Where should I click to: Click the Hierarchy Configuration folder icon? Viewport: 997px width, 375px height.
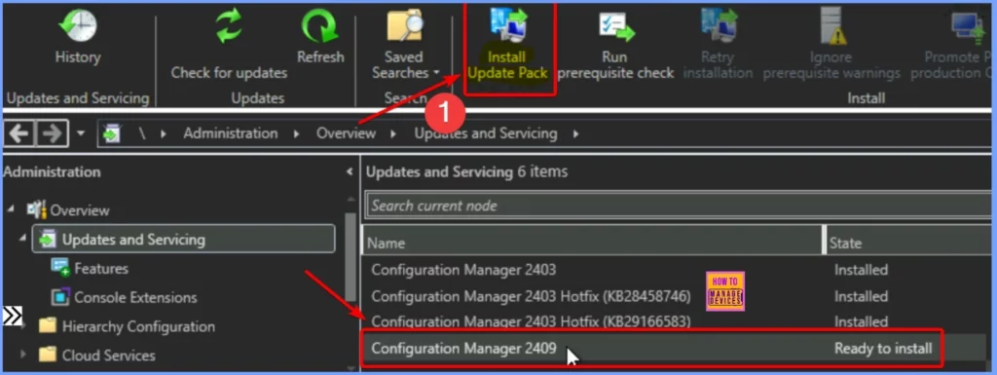pos(48,326)
